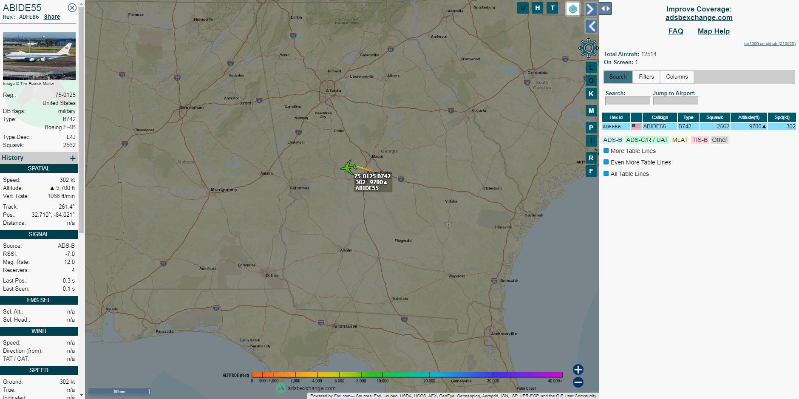The height and width of the screenshot is (399, 799).
Task: Zoom out with the minus button
Action: (578, 382)
